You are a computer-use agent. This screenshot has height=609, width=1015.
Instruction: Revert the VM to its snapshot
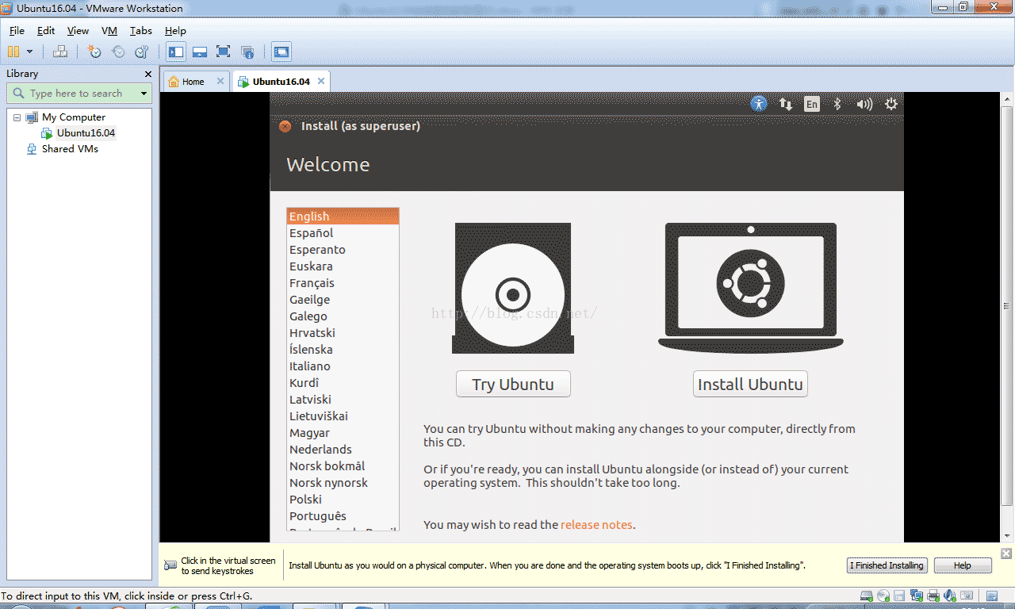tap(118, 52)
